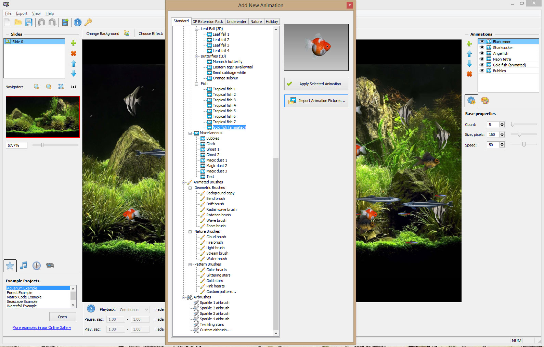The height and width of the screenshot is (347, 544).
Task: Click the Save project toolbar icon
Action: [x=29, y=23]
